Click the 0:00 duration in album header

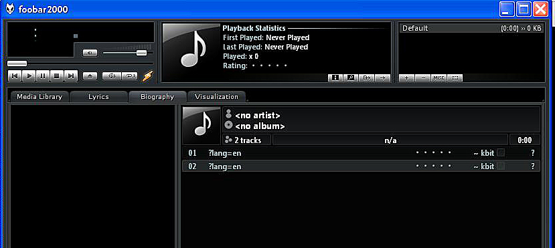pyautogui.click(x=525, y=140)
